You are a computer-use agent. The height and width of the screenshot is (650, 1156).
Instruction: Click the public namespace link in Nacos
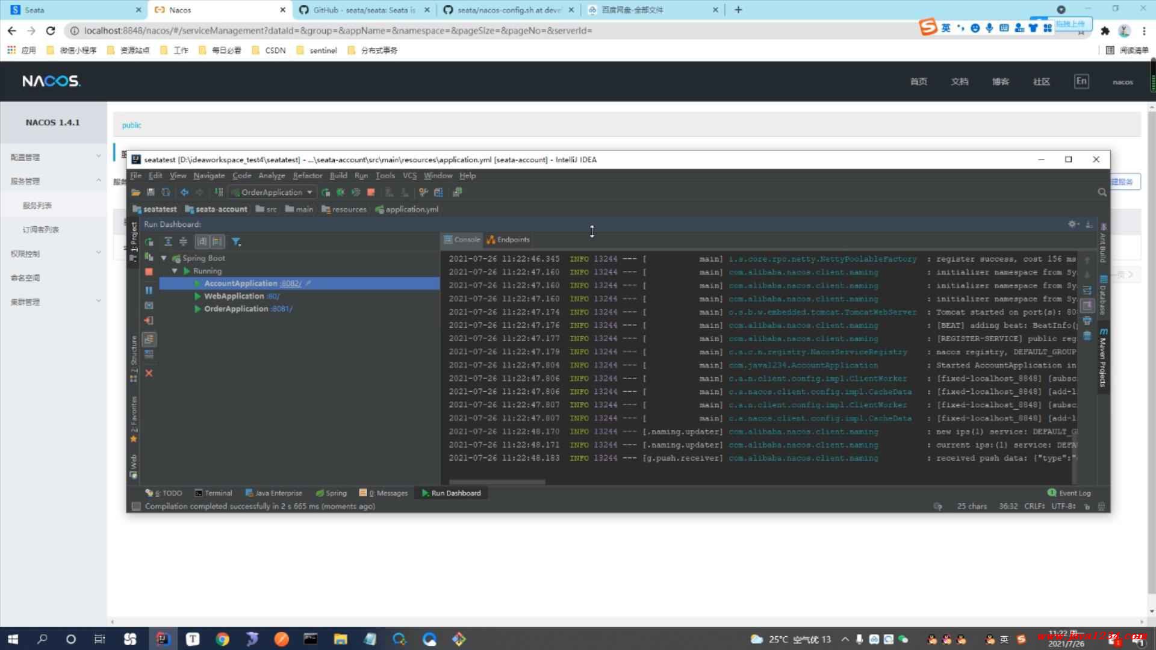point(132,125)
